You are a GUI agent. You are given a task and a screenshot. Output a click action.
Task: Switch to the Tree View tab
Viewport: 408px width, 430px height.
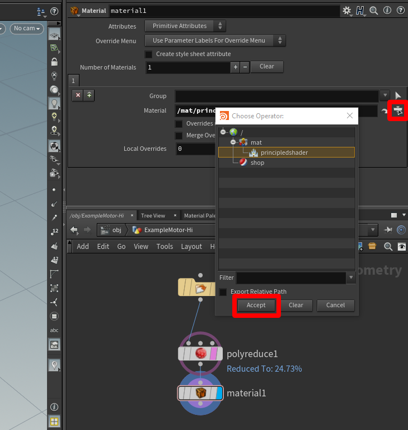(153, 215)
